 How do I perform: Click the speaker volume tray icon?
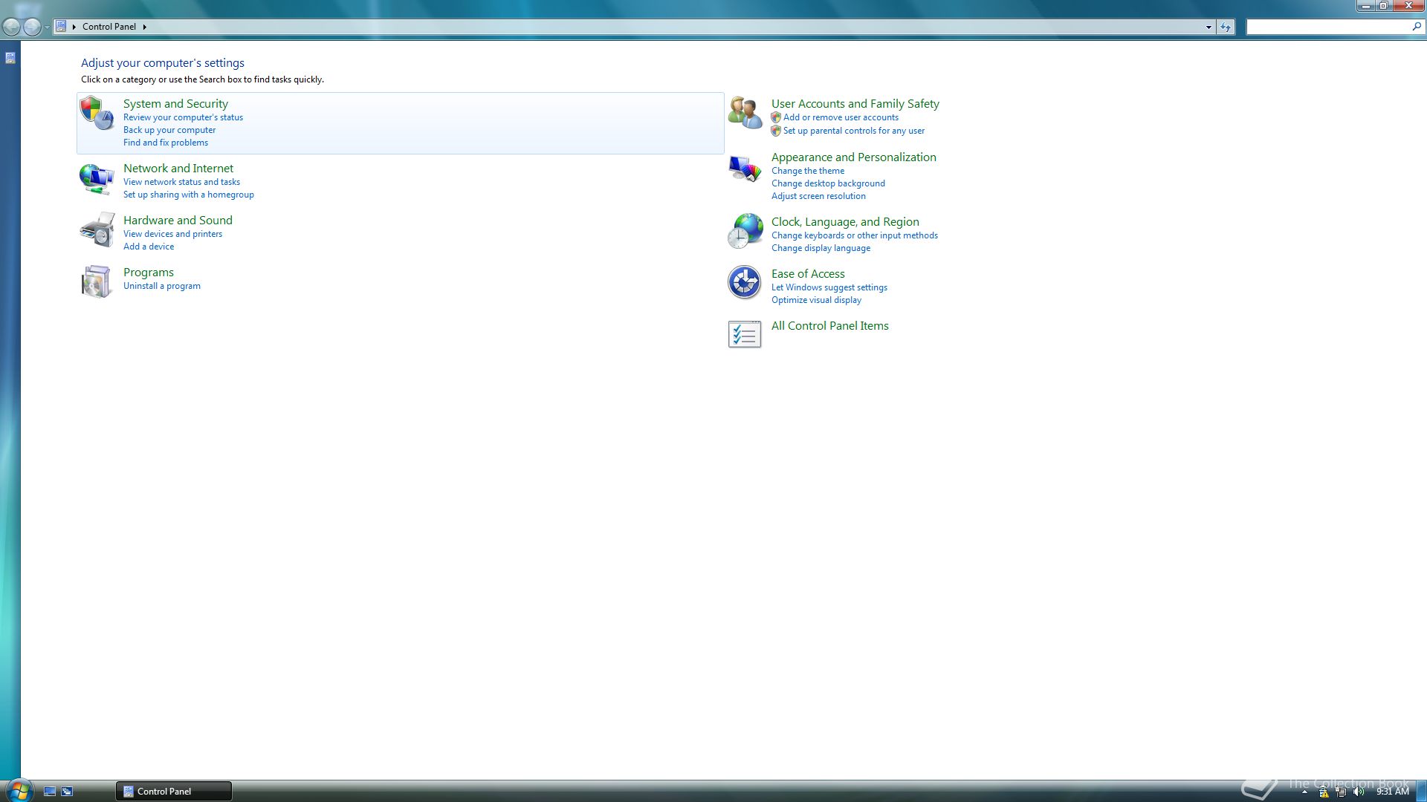click(x=1359, y=792)
